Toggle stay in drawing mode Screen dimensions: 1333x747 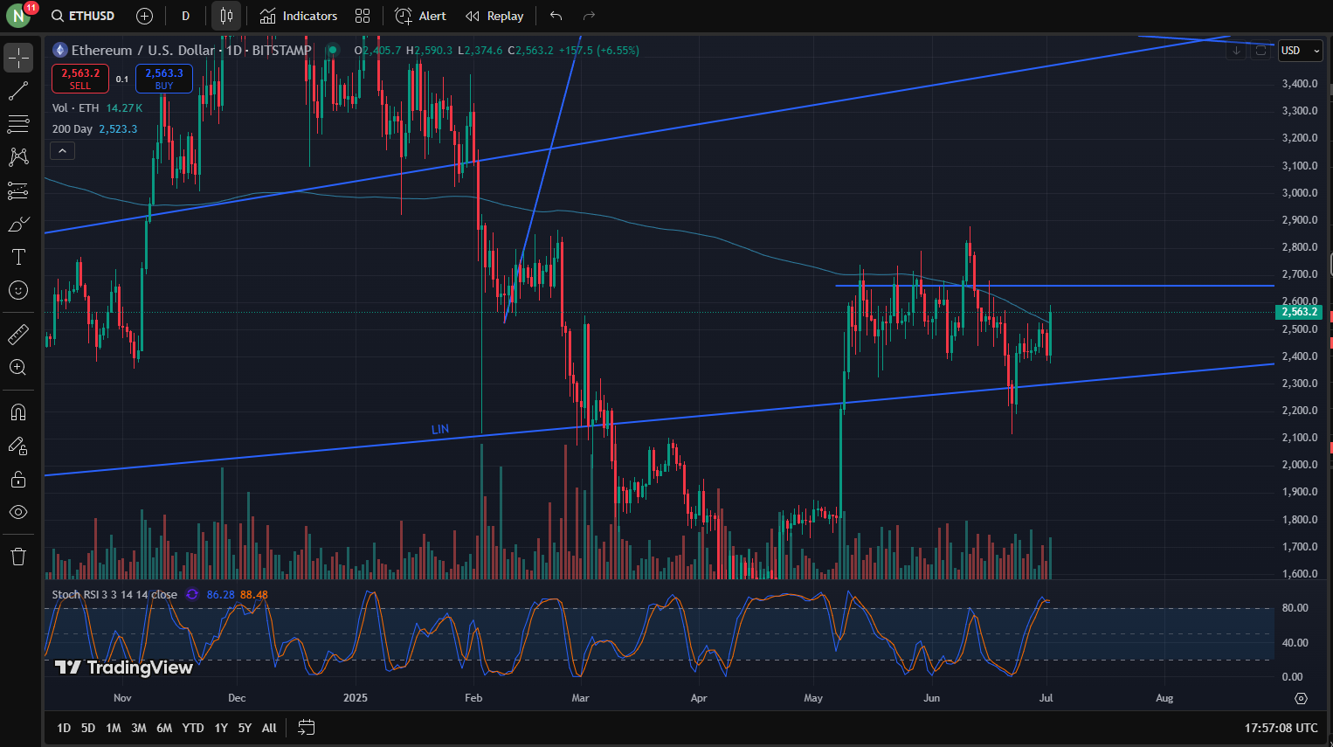click(18, 446)
